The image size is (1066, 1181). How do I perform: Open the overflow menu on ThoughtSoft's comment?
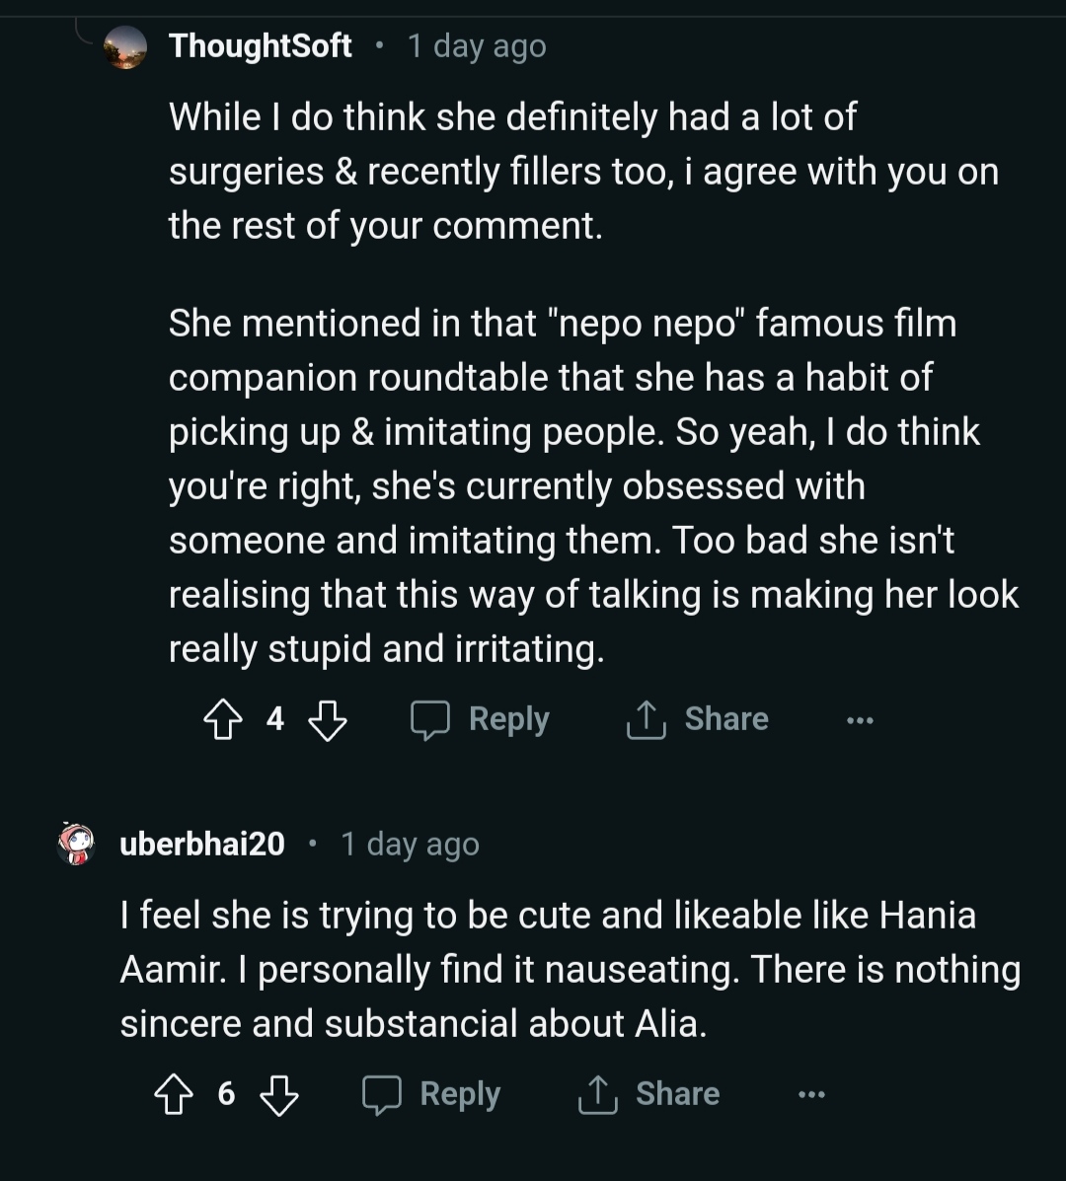(x=859, y=718)
